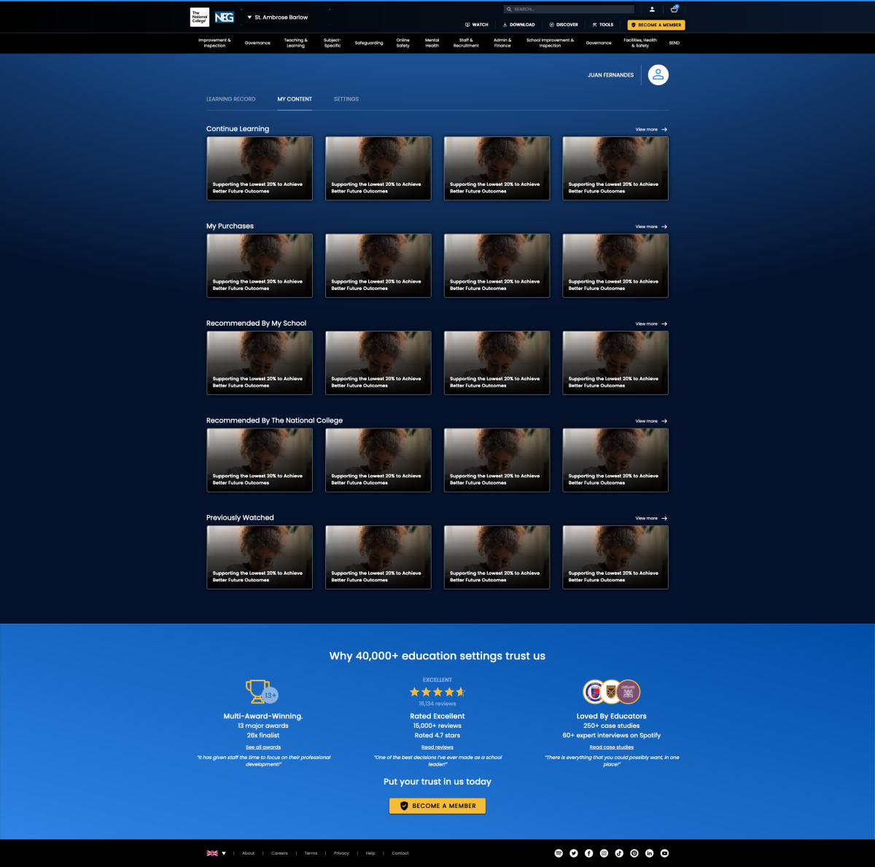Click the school badges cluster icon
Viewport: 875px width, 867px height.
pyautogui.click(x=612, y=691)
